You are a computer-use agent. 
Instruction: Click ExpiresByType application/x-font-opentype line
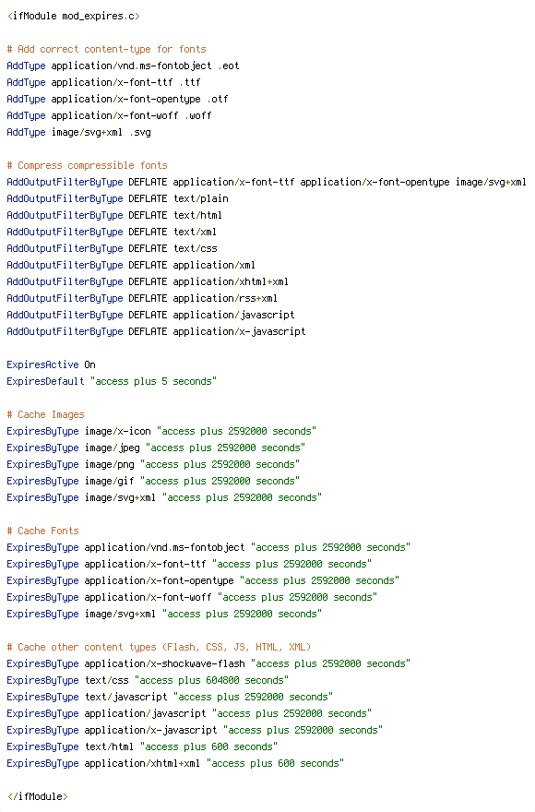[203, 580]
